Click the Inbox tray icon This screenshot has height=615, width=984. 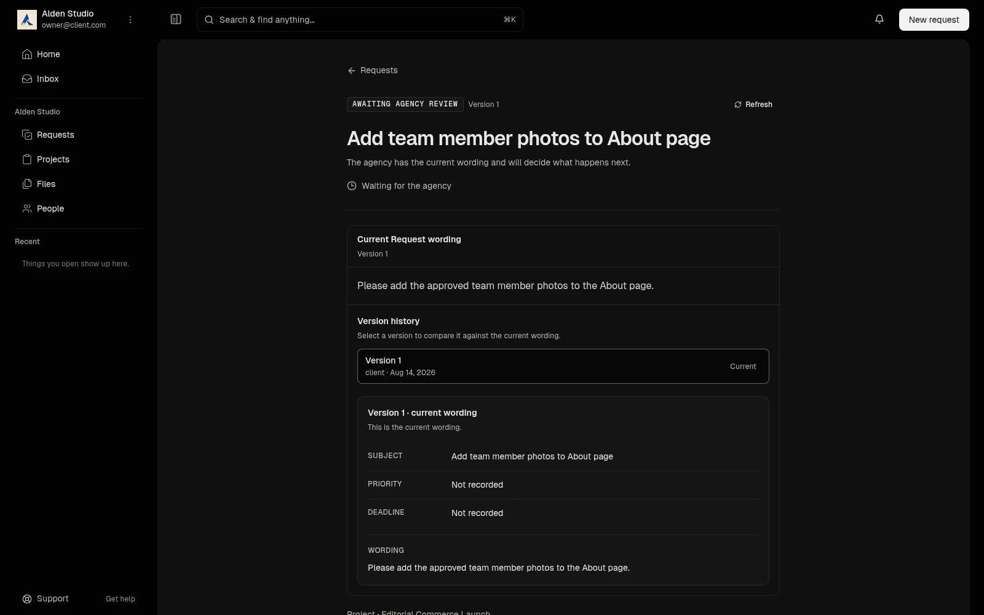27,79
